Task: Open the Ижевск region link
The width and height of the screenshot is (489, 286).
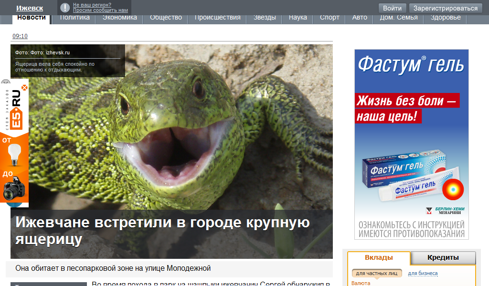Action: (x=30, y=8)
